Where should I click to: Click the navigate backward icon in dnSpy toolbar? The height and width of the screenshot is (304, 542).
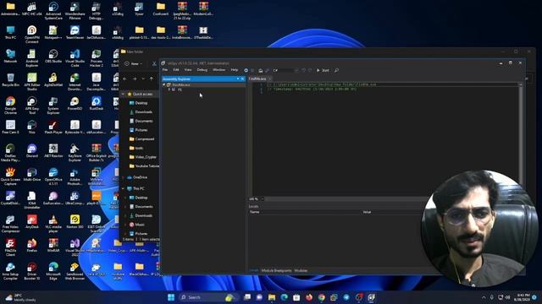click(246, 70)
